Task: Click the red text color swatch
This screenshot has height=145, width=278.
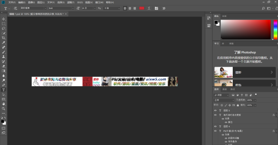Action: point(142,8)
